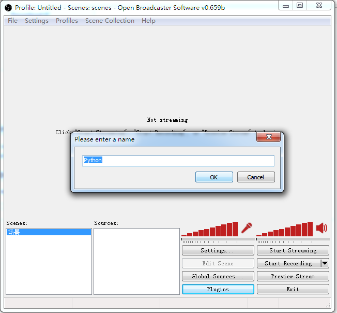Click the Exit button
337x313 pixels.
(293, 289)
